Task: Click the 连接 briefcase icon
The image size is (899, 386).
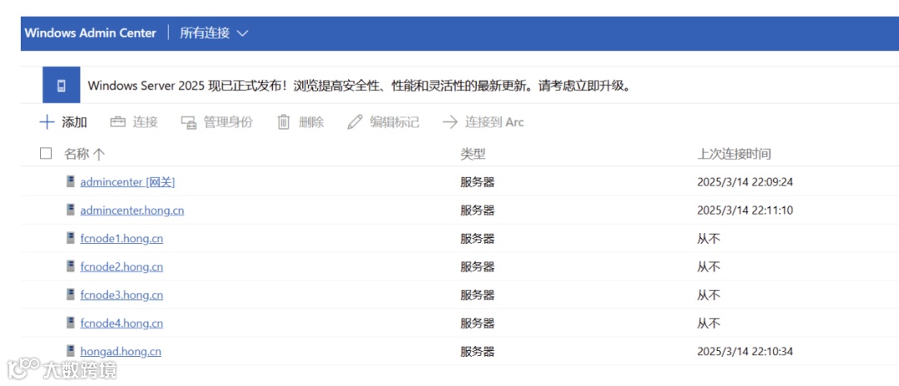Action: (117, 122)
